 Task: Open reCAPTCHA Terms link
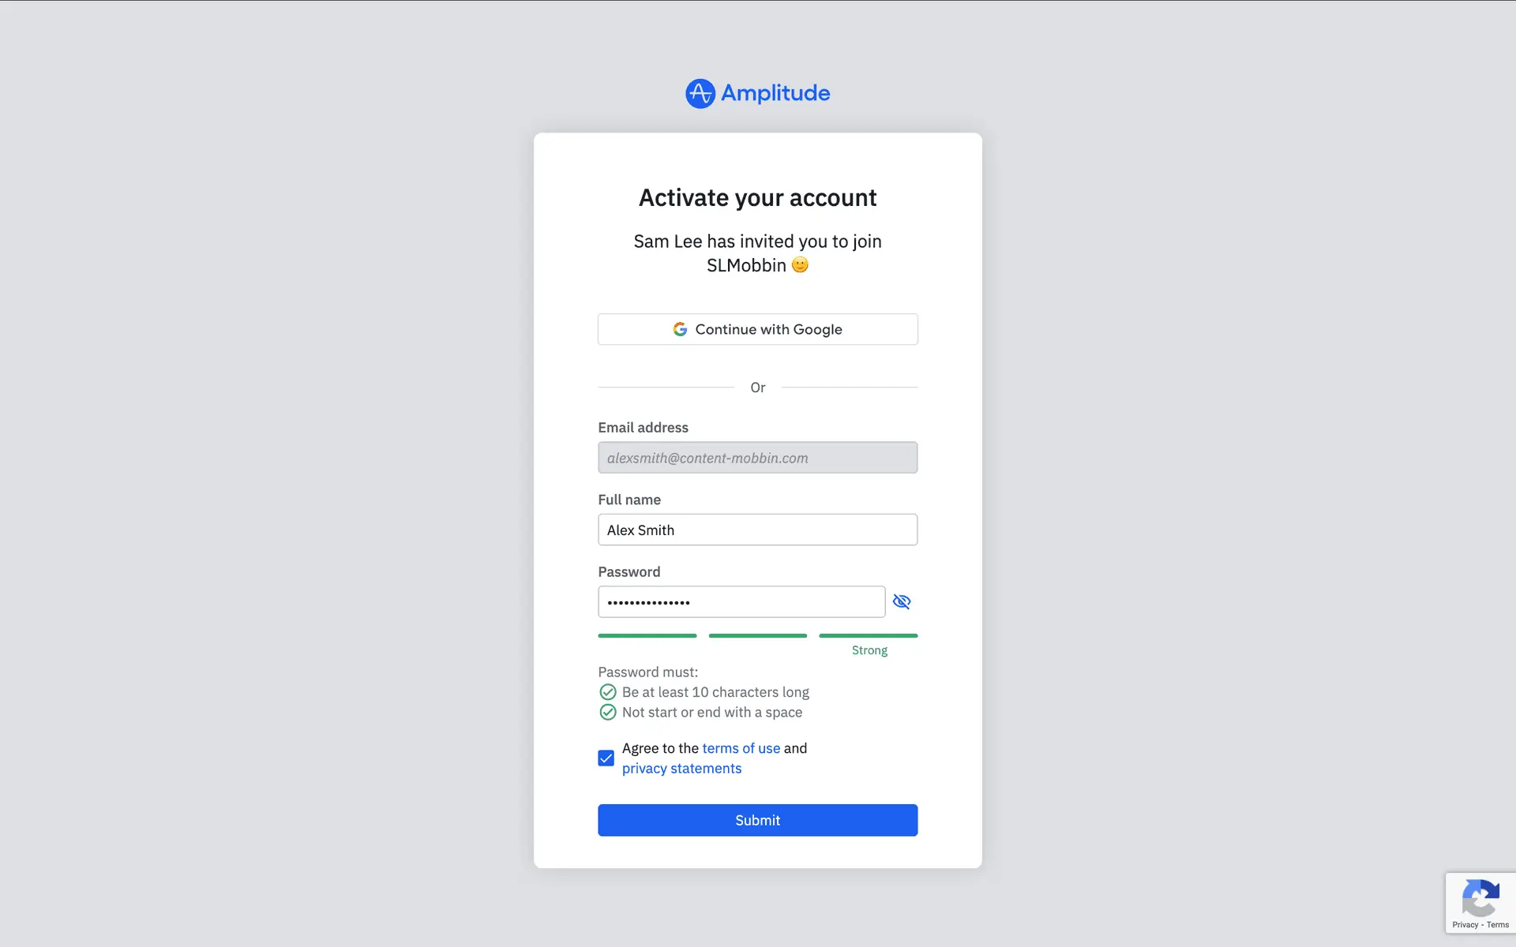[x=1498, y=925]
